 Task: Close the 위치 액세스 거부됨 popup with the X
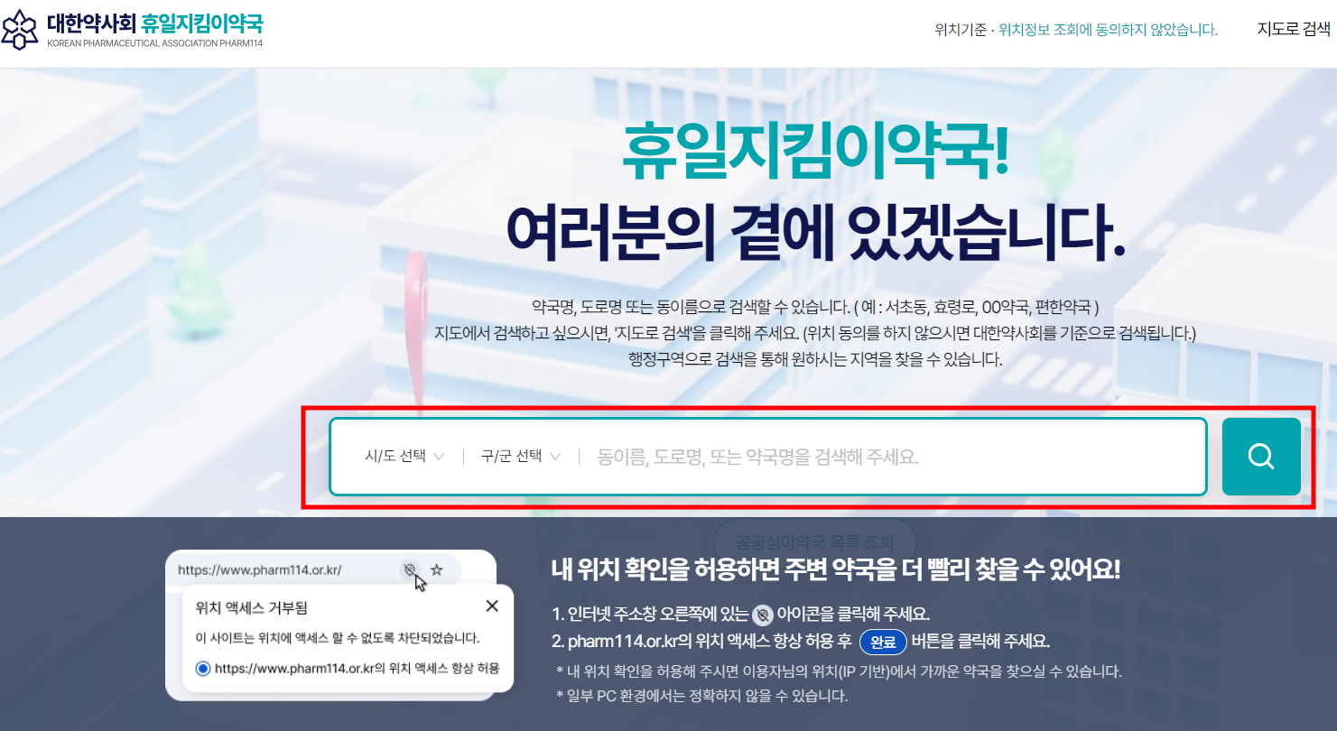492,606
